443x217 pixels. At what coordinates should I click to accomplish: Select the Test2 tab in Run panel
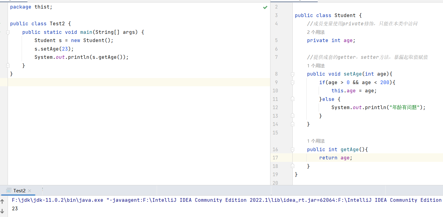(19, 190)
